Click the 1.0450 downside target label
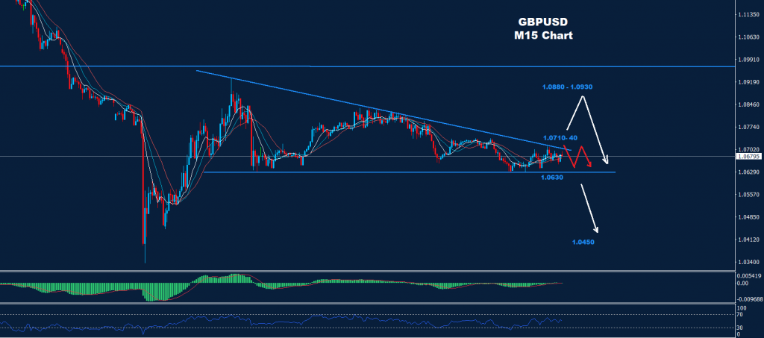The image size is (764, 338). 583,242
